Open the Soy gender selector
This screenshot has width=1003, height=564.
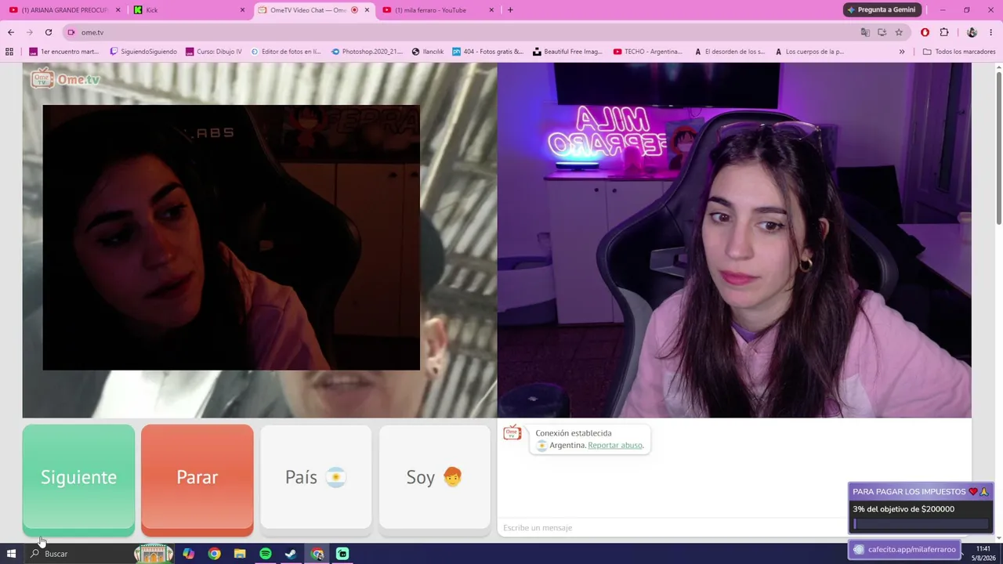(435, 477)
